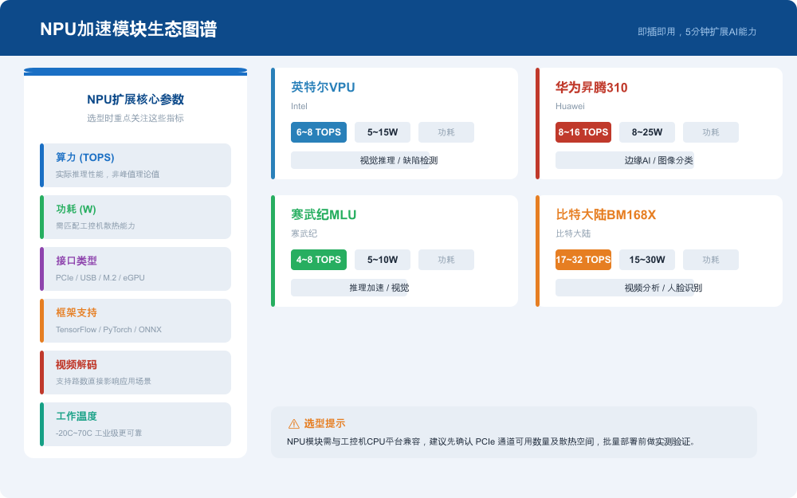
Task: Click the NPU扩展核心参数 heading
Action: [x=135, y=100]
